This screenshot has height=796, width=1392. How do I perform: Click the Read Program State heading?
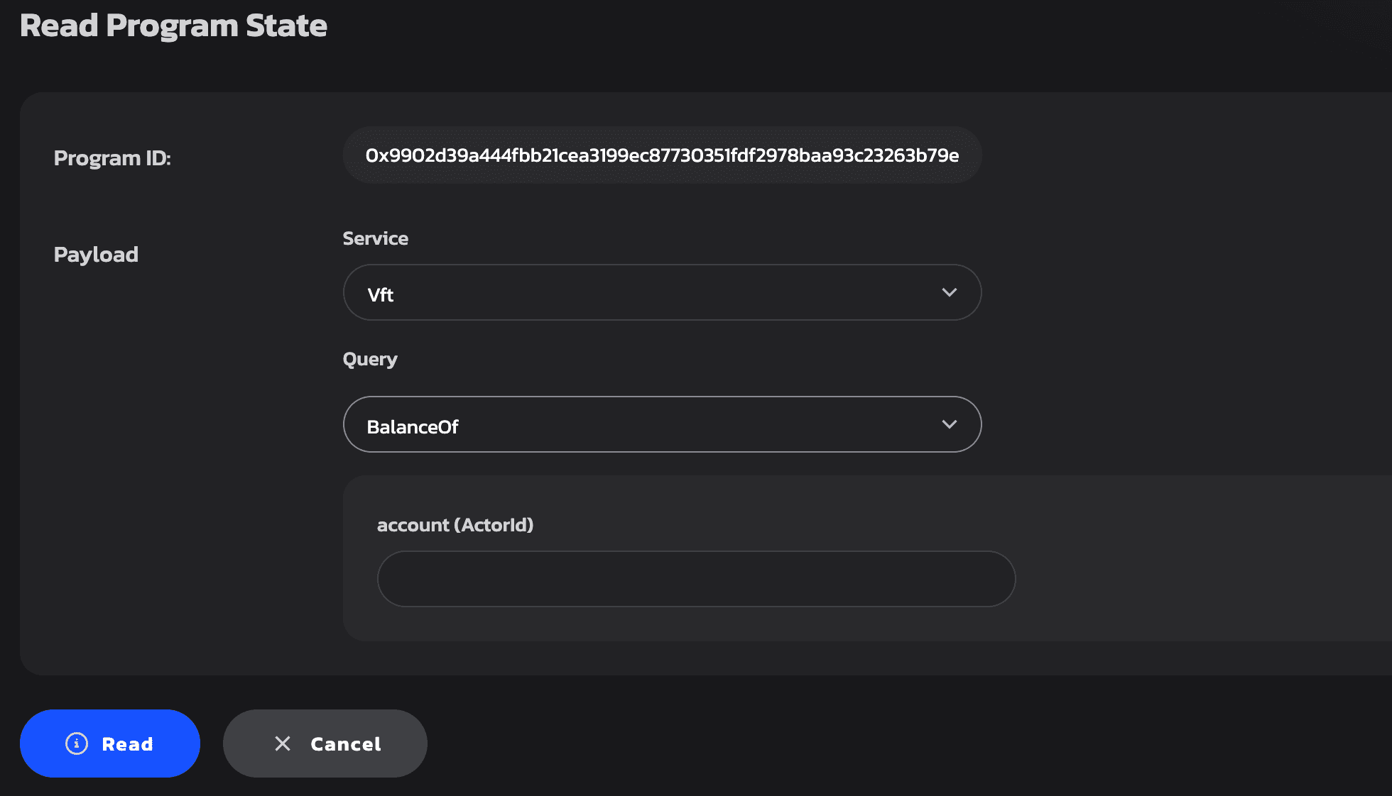coord(173,26)
